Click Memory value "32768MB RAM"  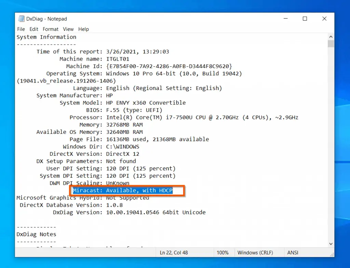coord(124,125)
